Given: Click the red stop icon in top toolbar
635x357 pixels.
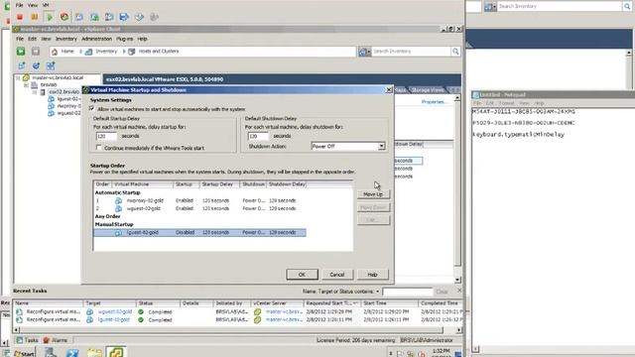Looking at the screenshot, I should (x=20, y=17).
